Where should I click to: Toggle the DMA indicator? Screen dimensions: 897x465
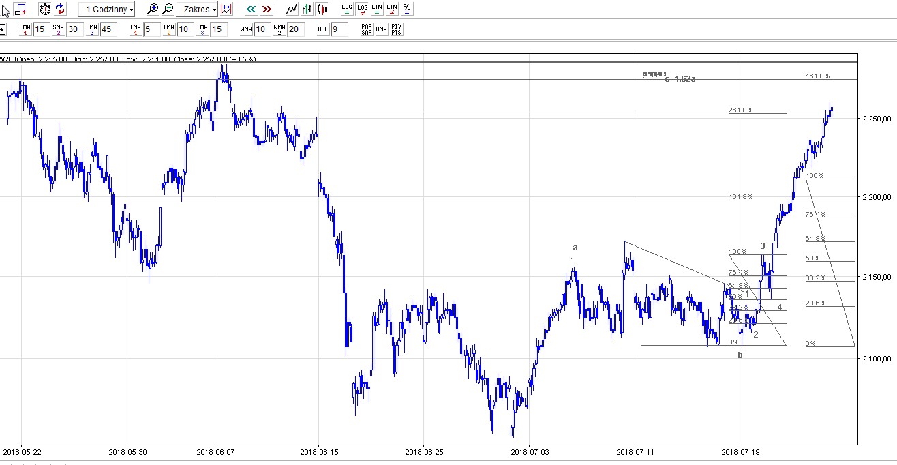pyautogui.click(x=381, y=29)
